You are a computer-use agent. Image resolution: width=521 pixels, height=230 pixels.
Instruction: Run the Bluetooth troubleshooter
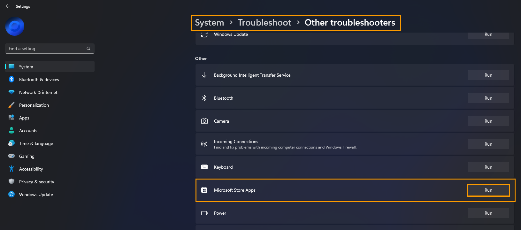click(488, 98)
